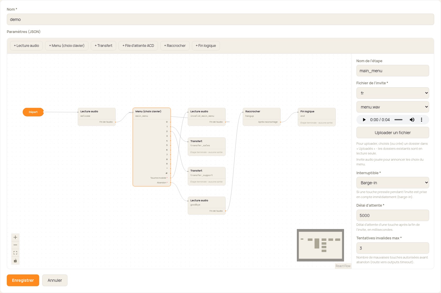Add a Menu (choix clavier) step

(67, 46)
